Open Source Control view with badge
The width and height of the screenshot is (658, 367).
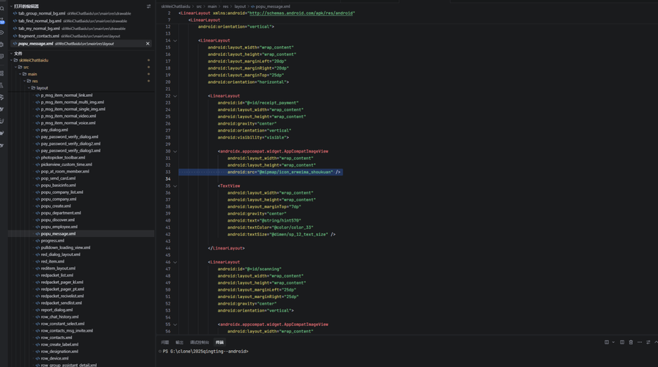2,21
